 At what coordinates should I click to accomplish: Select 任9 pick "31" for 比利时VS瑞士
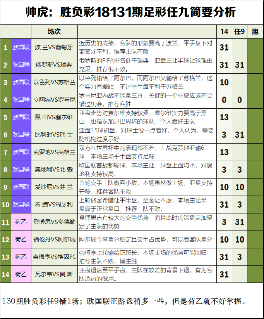click(240, 135)
